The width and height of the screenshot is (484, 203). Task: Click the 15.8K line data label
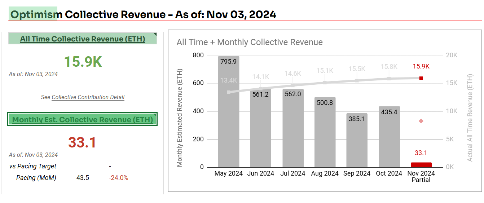pos(389,67)
